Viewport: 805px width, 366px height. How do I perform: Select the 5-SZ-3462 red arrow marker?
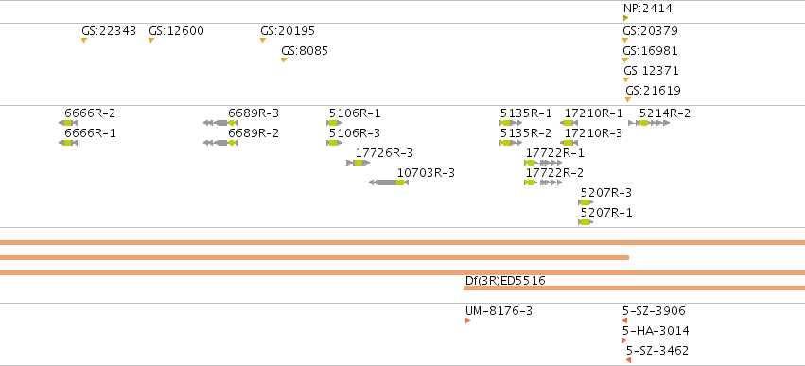tap(628, 360)
